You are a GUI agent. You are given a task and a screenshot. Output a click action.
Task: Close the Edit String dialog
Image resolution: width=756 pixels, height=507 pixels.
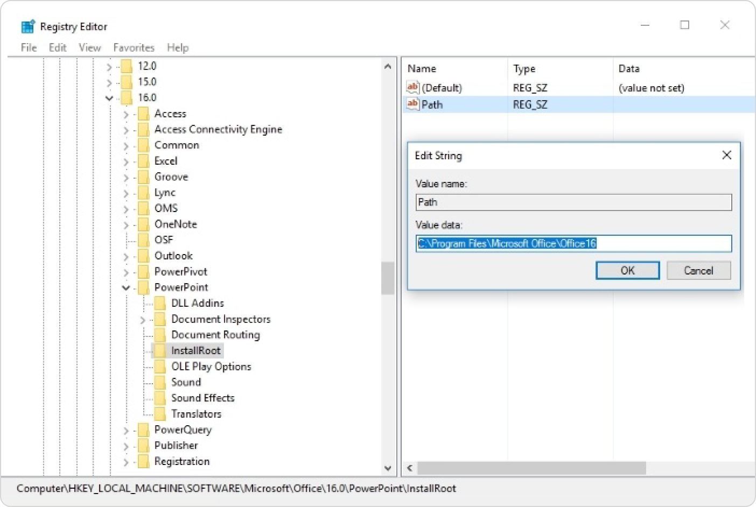(x=726, y=155)
